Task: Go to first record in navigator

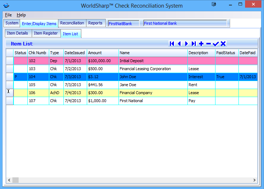Action: point(172,44)
